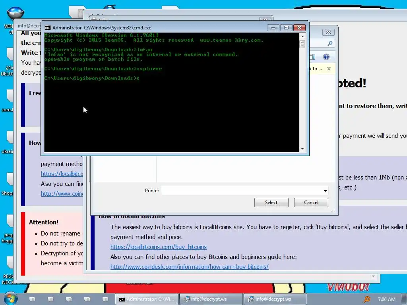Maximize the Administrator cmd.exe window
This screenshot has height=305, width=407.
286,28
